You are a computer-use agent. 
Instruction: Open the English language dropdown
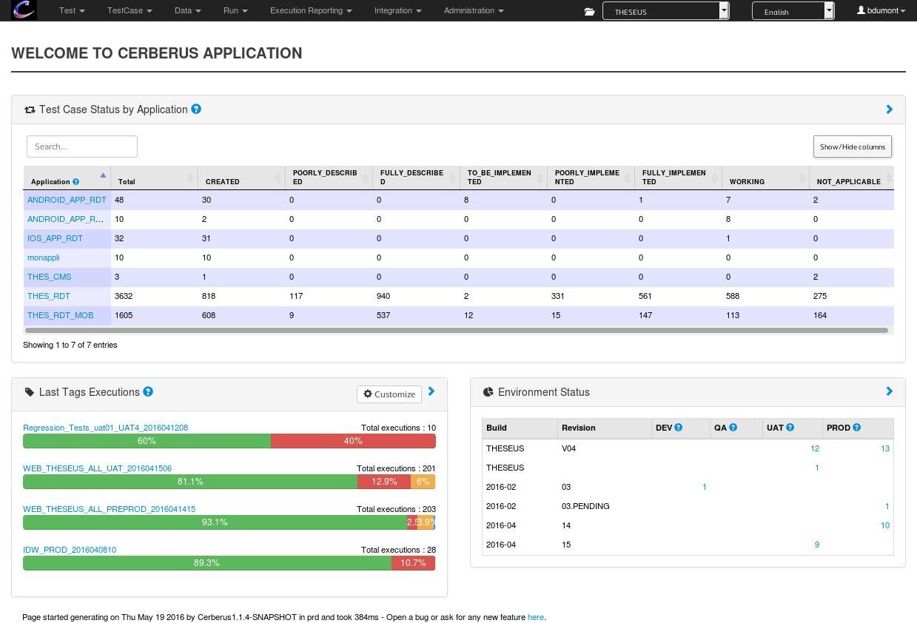point(792,11)
